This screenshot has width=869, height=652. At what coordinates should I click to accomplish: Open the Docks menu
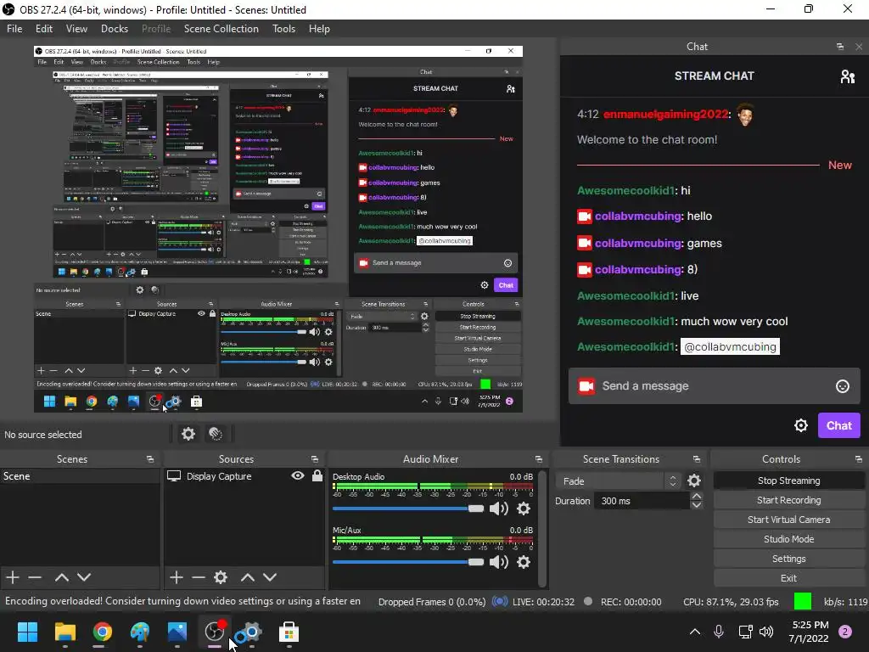pos(115,29)
